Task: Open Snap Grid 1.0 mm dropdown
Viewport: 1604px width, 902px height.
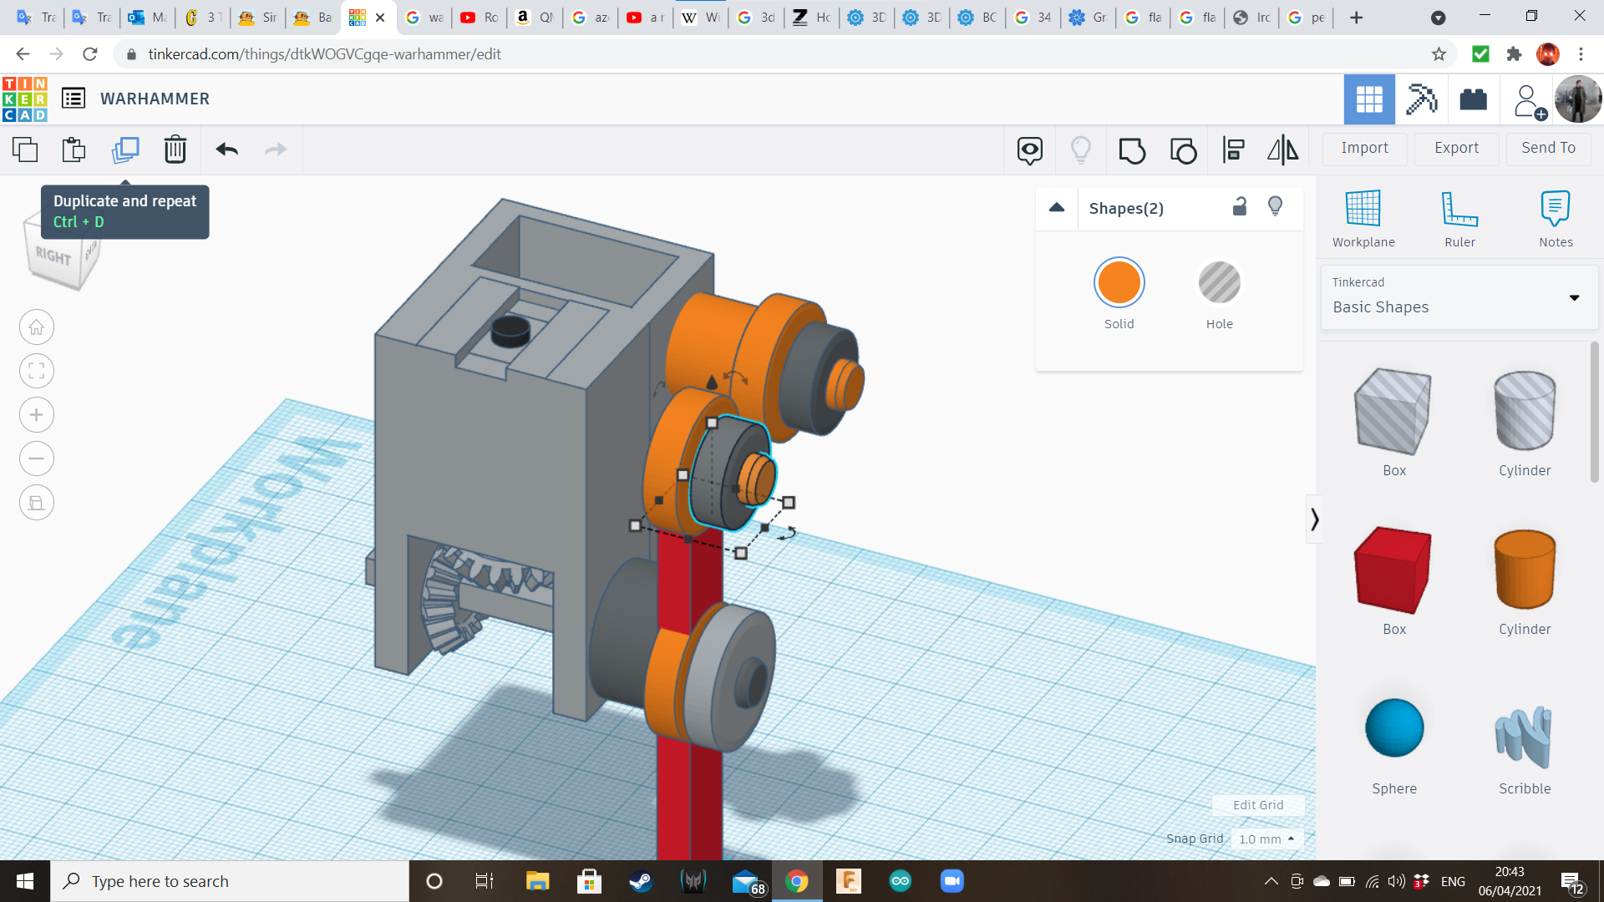Action: coord(1267,839)
